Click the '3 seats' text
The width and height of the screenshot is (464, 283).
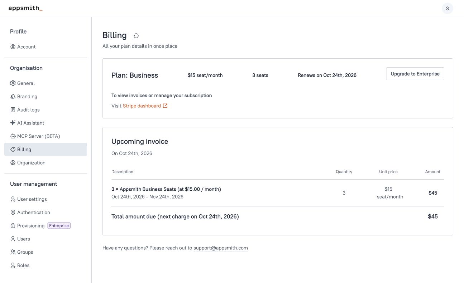(x=260, y=75)
